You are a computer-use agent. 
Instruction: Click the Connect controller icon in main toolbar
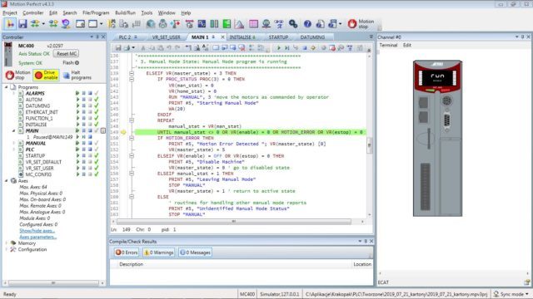10,24
